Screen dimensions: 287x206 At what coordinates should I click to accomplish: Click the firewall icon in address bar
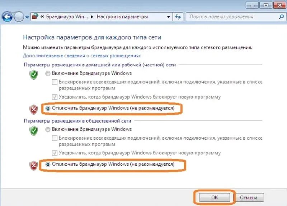pyautogui.click(x=35, y=16)
